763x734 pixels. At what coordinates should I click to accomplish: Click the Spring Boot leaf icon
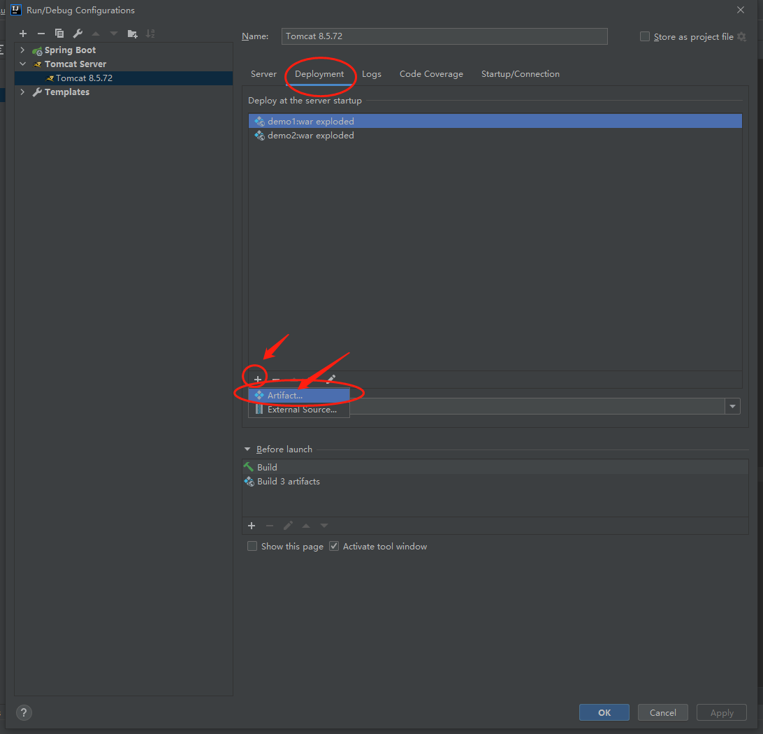click(37, 50)
